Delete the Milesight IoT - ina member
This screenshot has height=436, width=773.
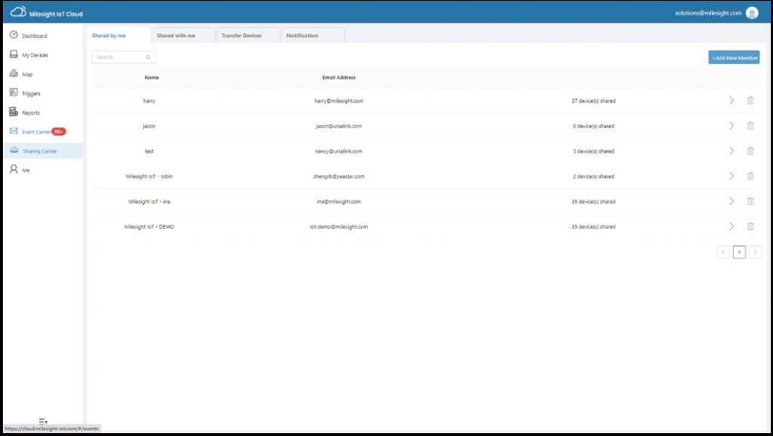(750, 201)
